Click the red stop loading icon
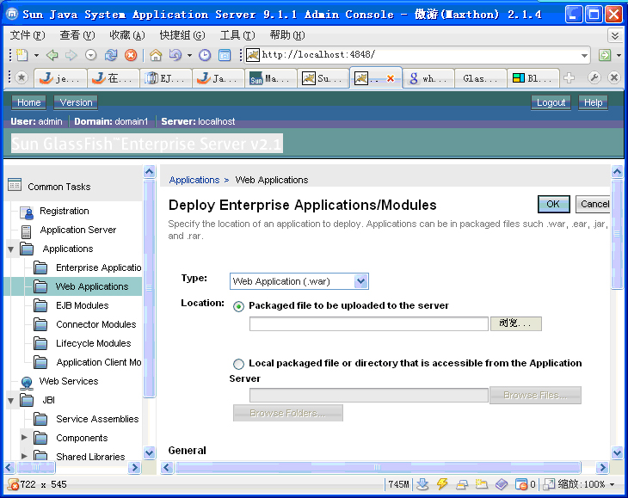628x498 pixels. coord(131,55)
